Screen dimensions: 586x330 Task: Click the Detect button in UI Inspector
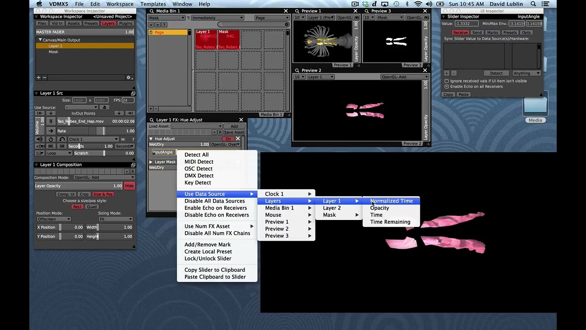(x=496, y=73)
